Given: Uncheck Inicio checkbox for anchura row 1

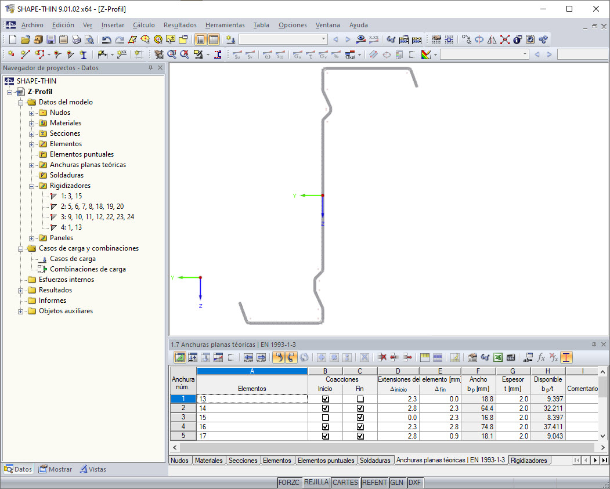Looking at the screenshot, I should (x=325, y=399).
